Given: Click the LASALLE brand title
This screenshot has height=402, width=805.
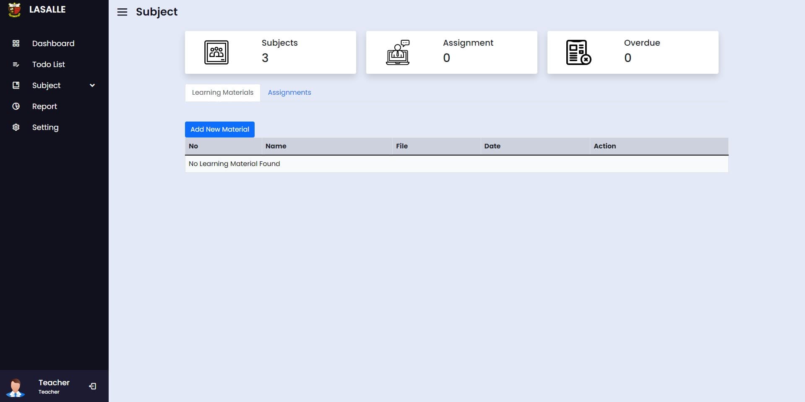Looking at the screenshot, I should pos(47,10).
